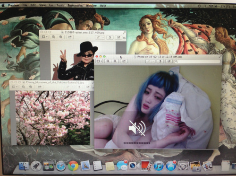Open Messages from the Dock
The height and width of the screenshot is (176, 236).
click(x=122, y=166)
